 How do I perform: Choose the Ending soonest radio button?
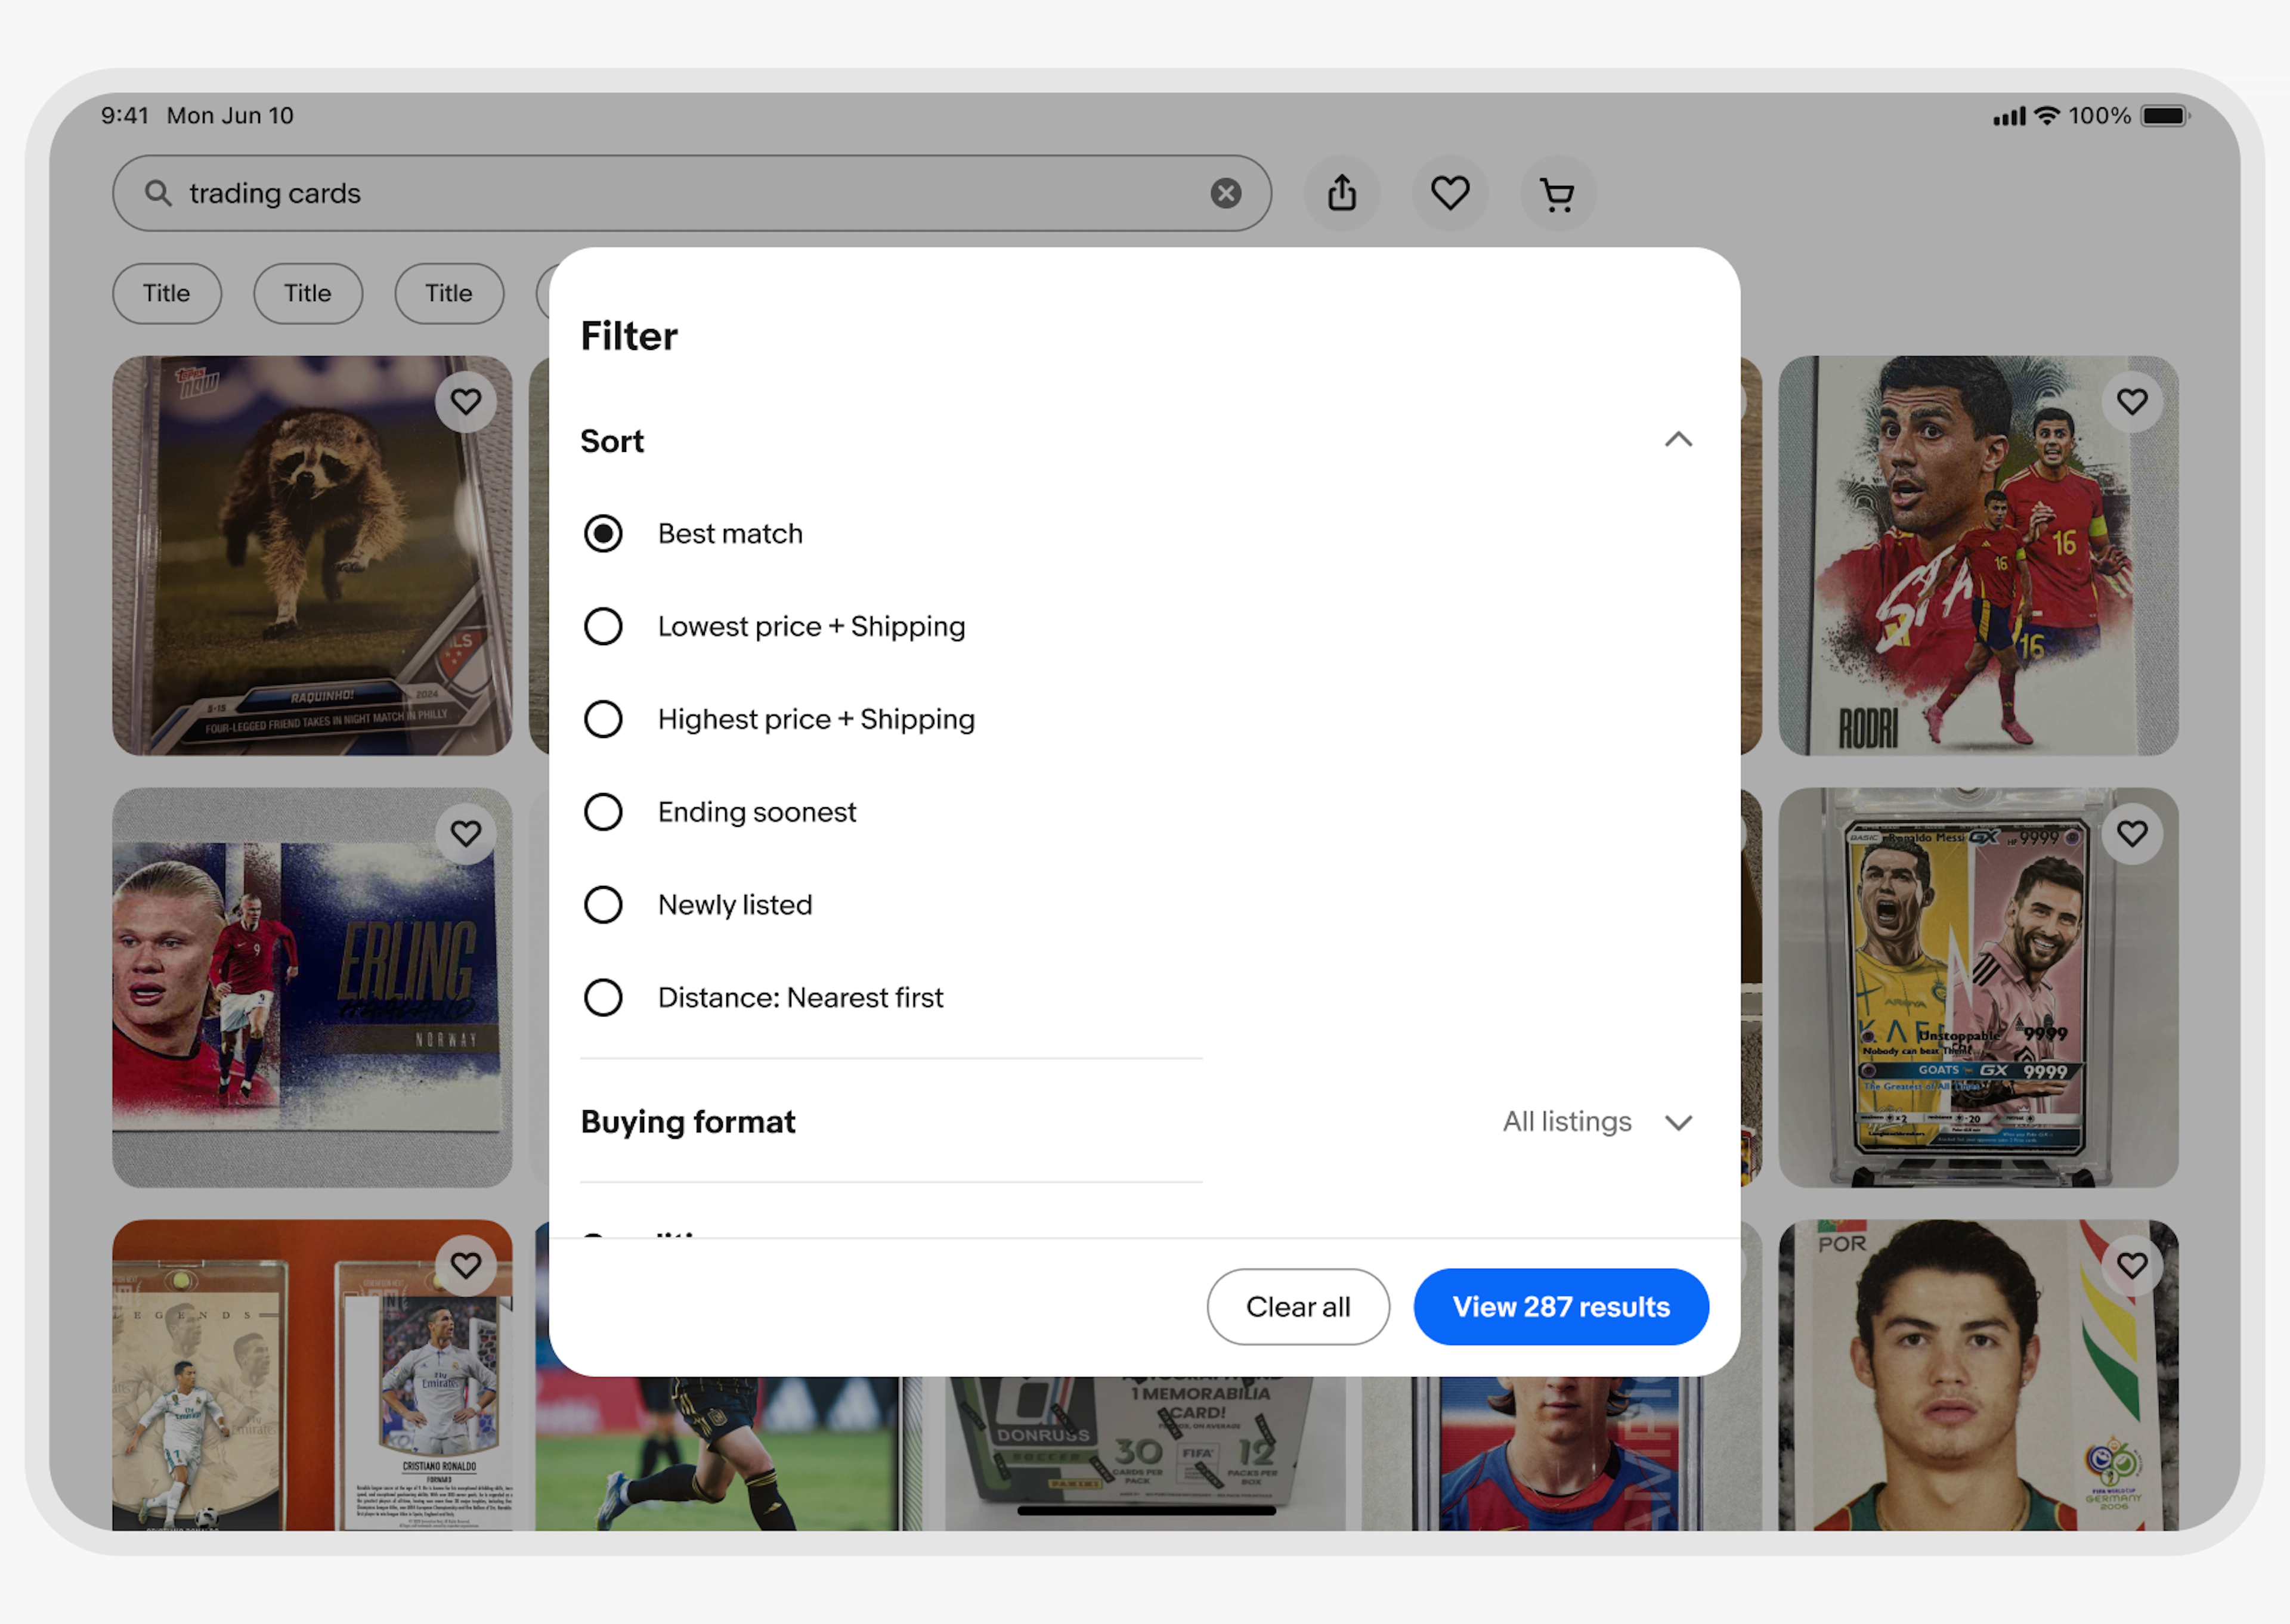click(x=603, y=812)
